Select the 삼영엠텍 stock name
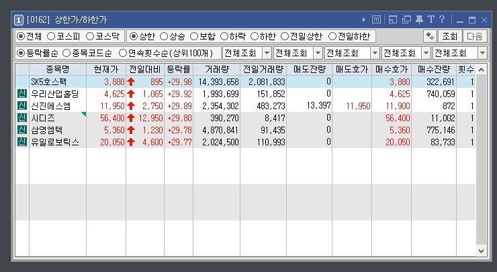This screenshot has width=497, height=272. click(x=46, y=130)
